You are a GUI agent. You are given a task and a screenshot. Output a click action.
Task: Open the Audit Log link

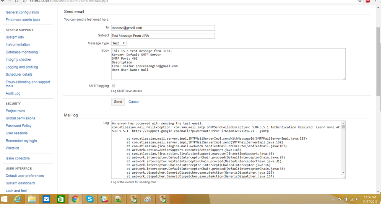tap(13, 93)
